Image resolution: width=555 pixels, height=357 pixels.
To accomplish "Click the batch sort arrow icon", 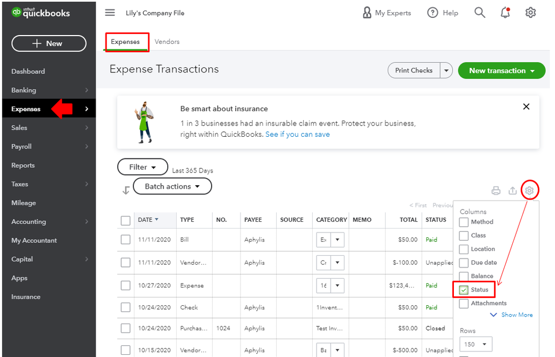I will 126,190.
